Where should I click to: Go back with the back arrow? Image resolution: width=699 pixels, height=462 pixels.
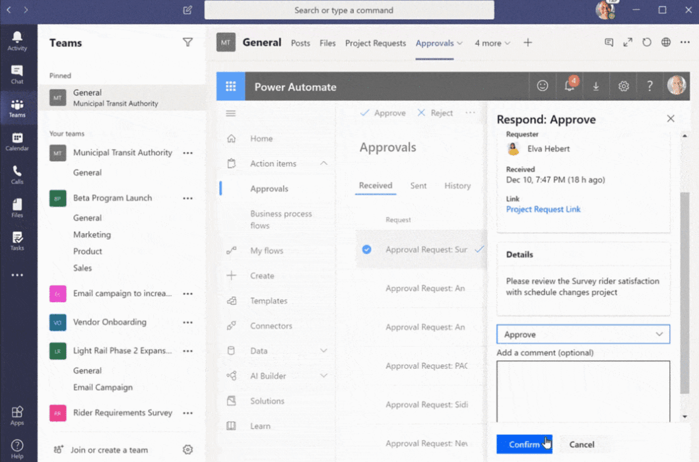click(x=9, y=9)
